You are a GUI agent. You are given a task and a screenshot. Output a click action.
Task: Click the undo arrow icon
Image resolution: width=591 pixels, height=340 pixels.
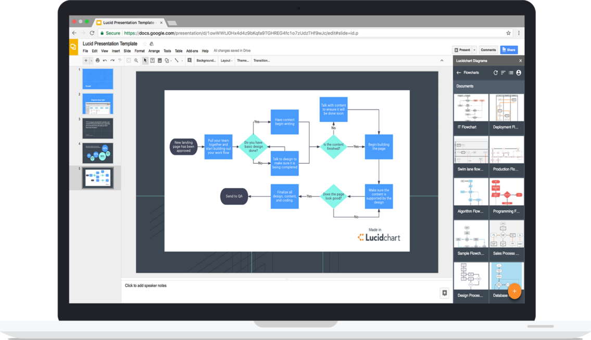click(x=105, y=60)
